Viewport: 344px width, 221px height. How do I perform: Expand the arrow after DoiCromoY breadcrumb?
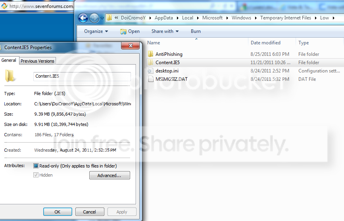[x=150, y=18]
